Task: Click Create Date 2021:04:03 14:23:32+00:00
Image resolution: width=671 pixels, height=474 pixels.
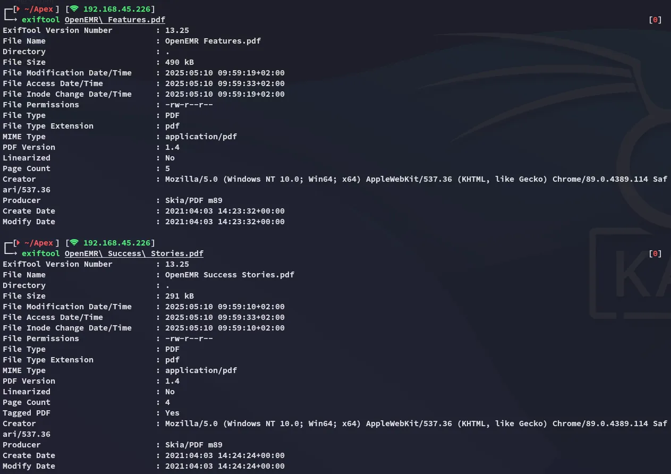Action: [x=225, y=211]
